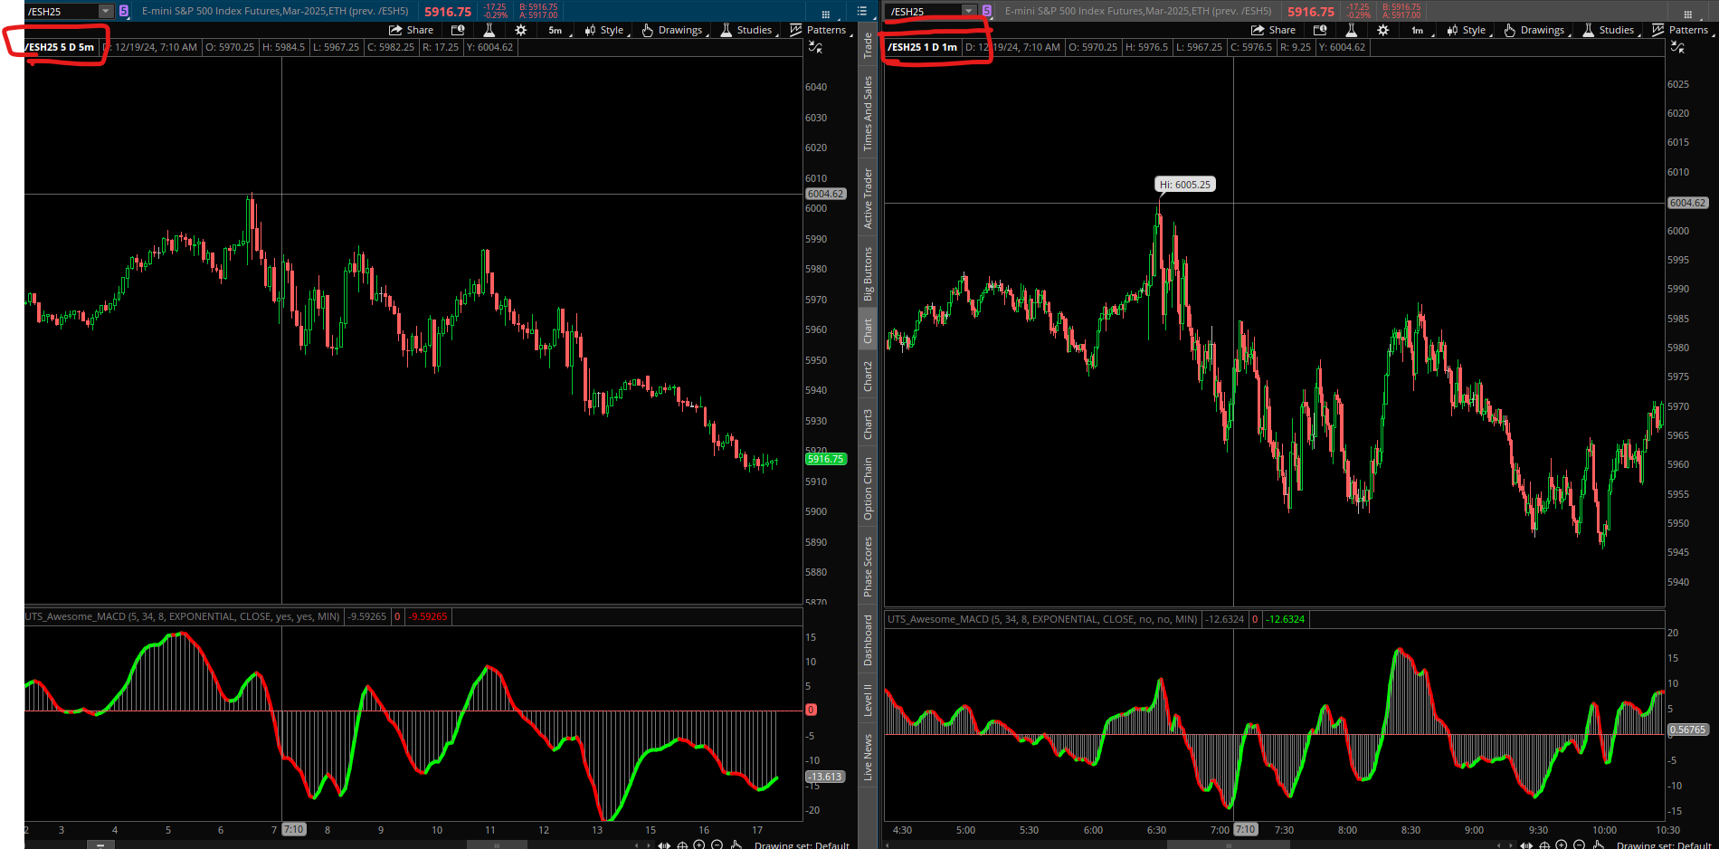Open Patterns menu on left chart
Screen dimensions: 1719x849
(820, 30)
